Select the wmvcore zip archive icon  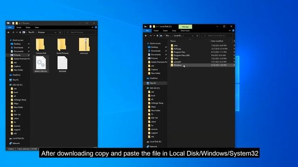(84, 45)
